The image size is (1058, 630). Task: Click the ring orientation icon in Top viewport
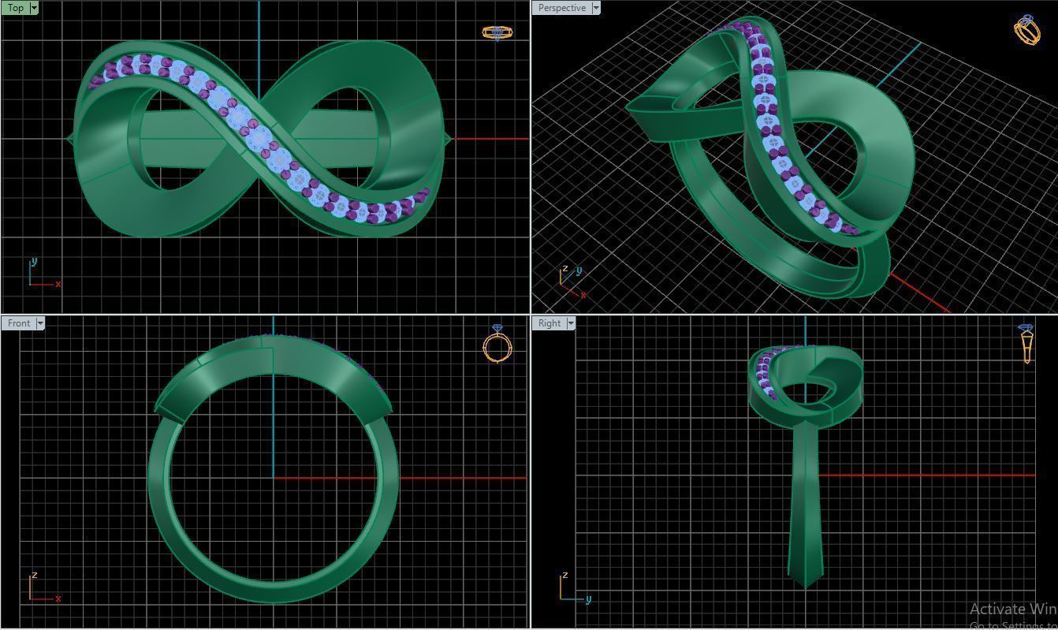tap(497, 32)
